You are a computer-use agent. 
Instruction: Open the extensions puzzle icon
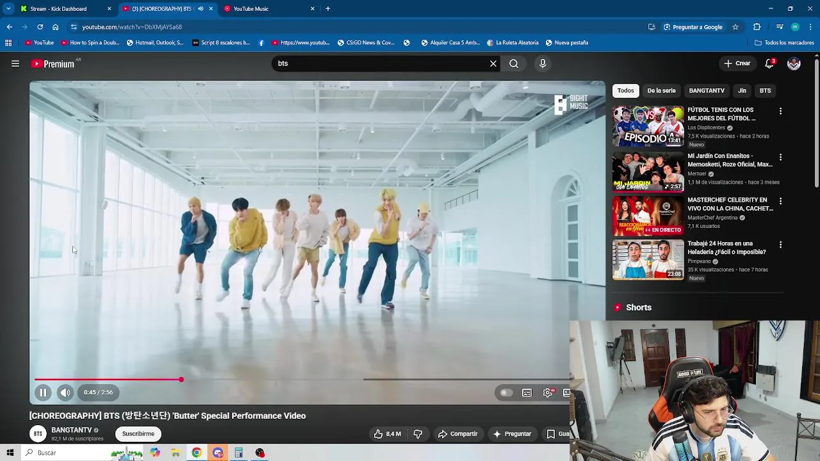point(757,27)
